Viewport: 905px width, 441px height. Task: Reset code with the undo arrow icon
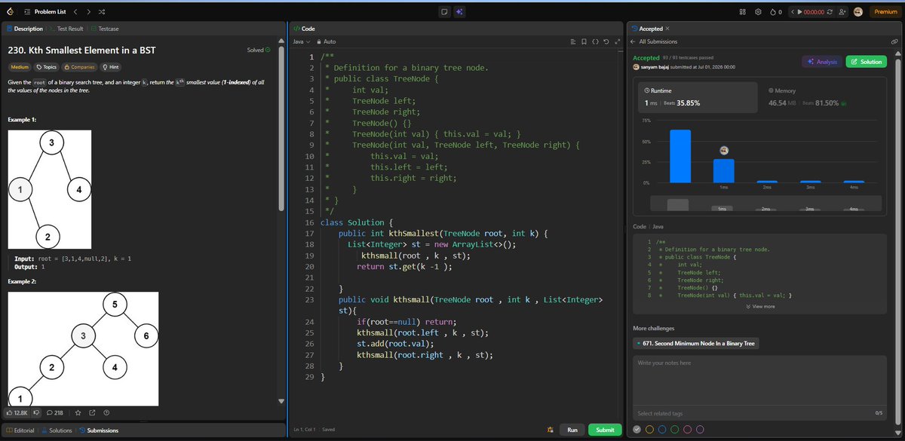point(607,41)
